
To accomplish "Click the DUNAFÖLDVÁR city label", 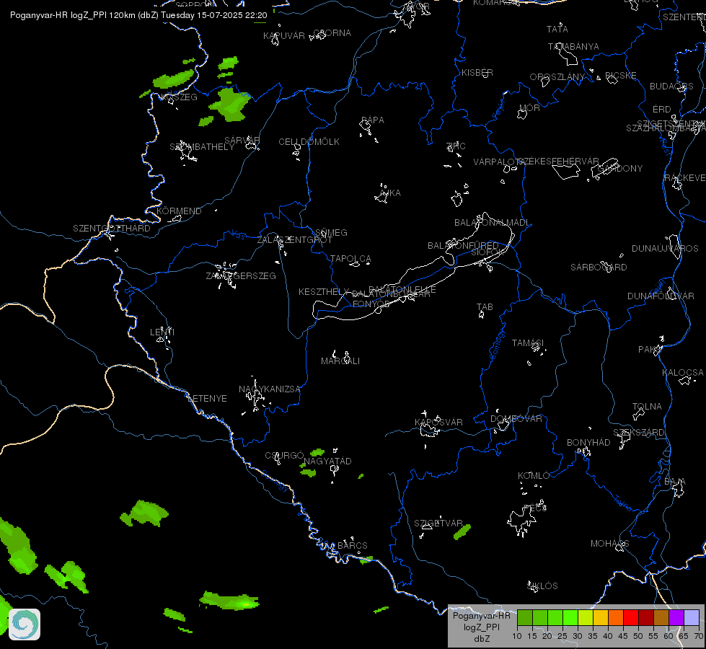I will pyautogui.click(x=661, y=296).
